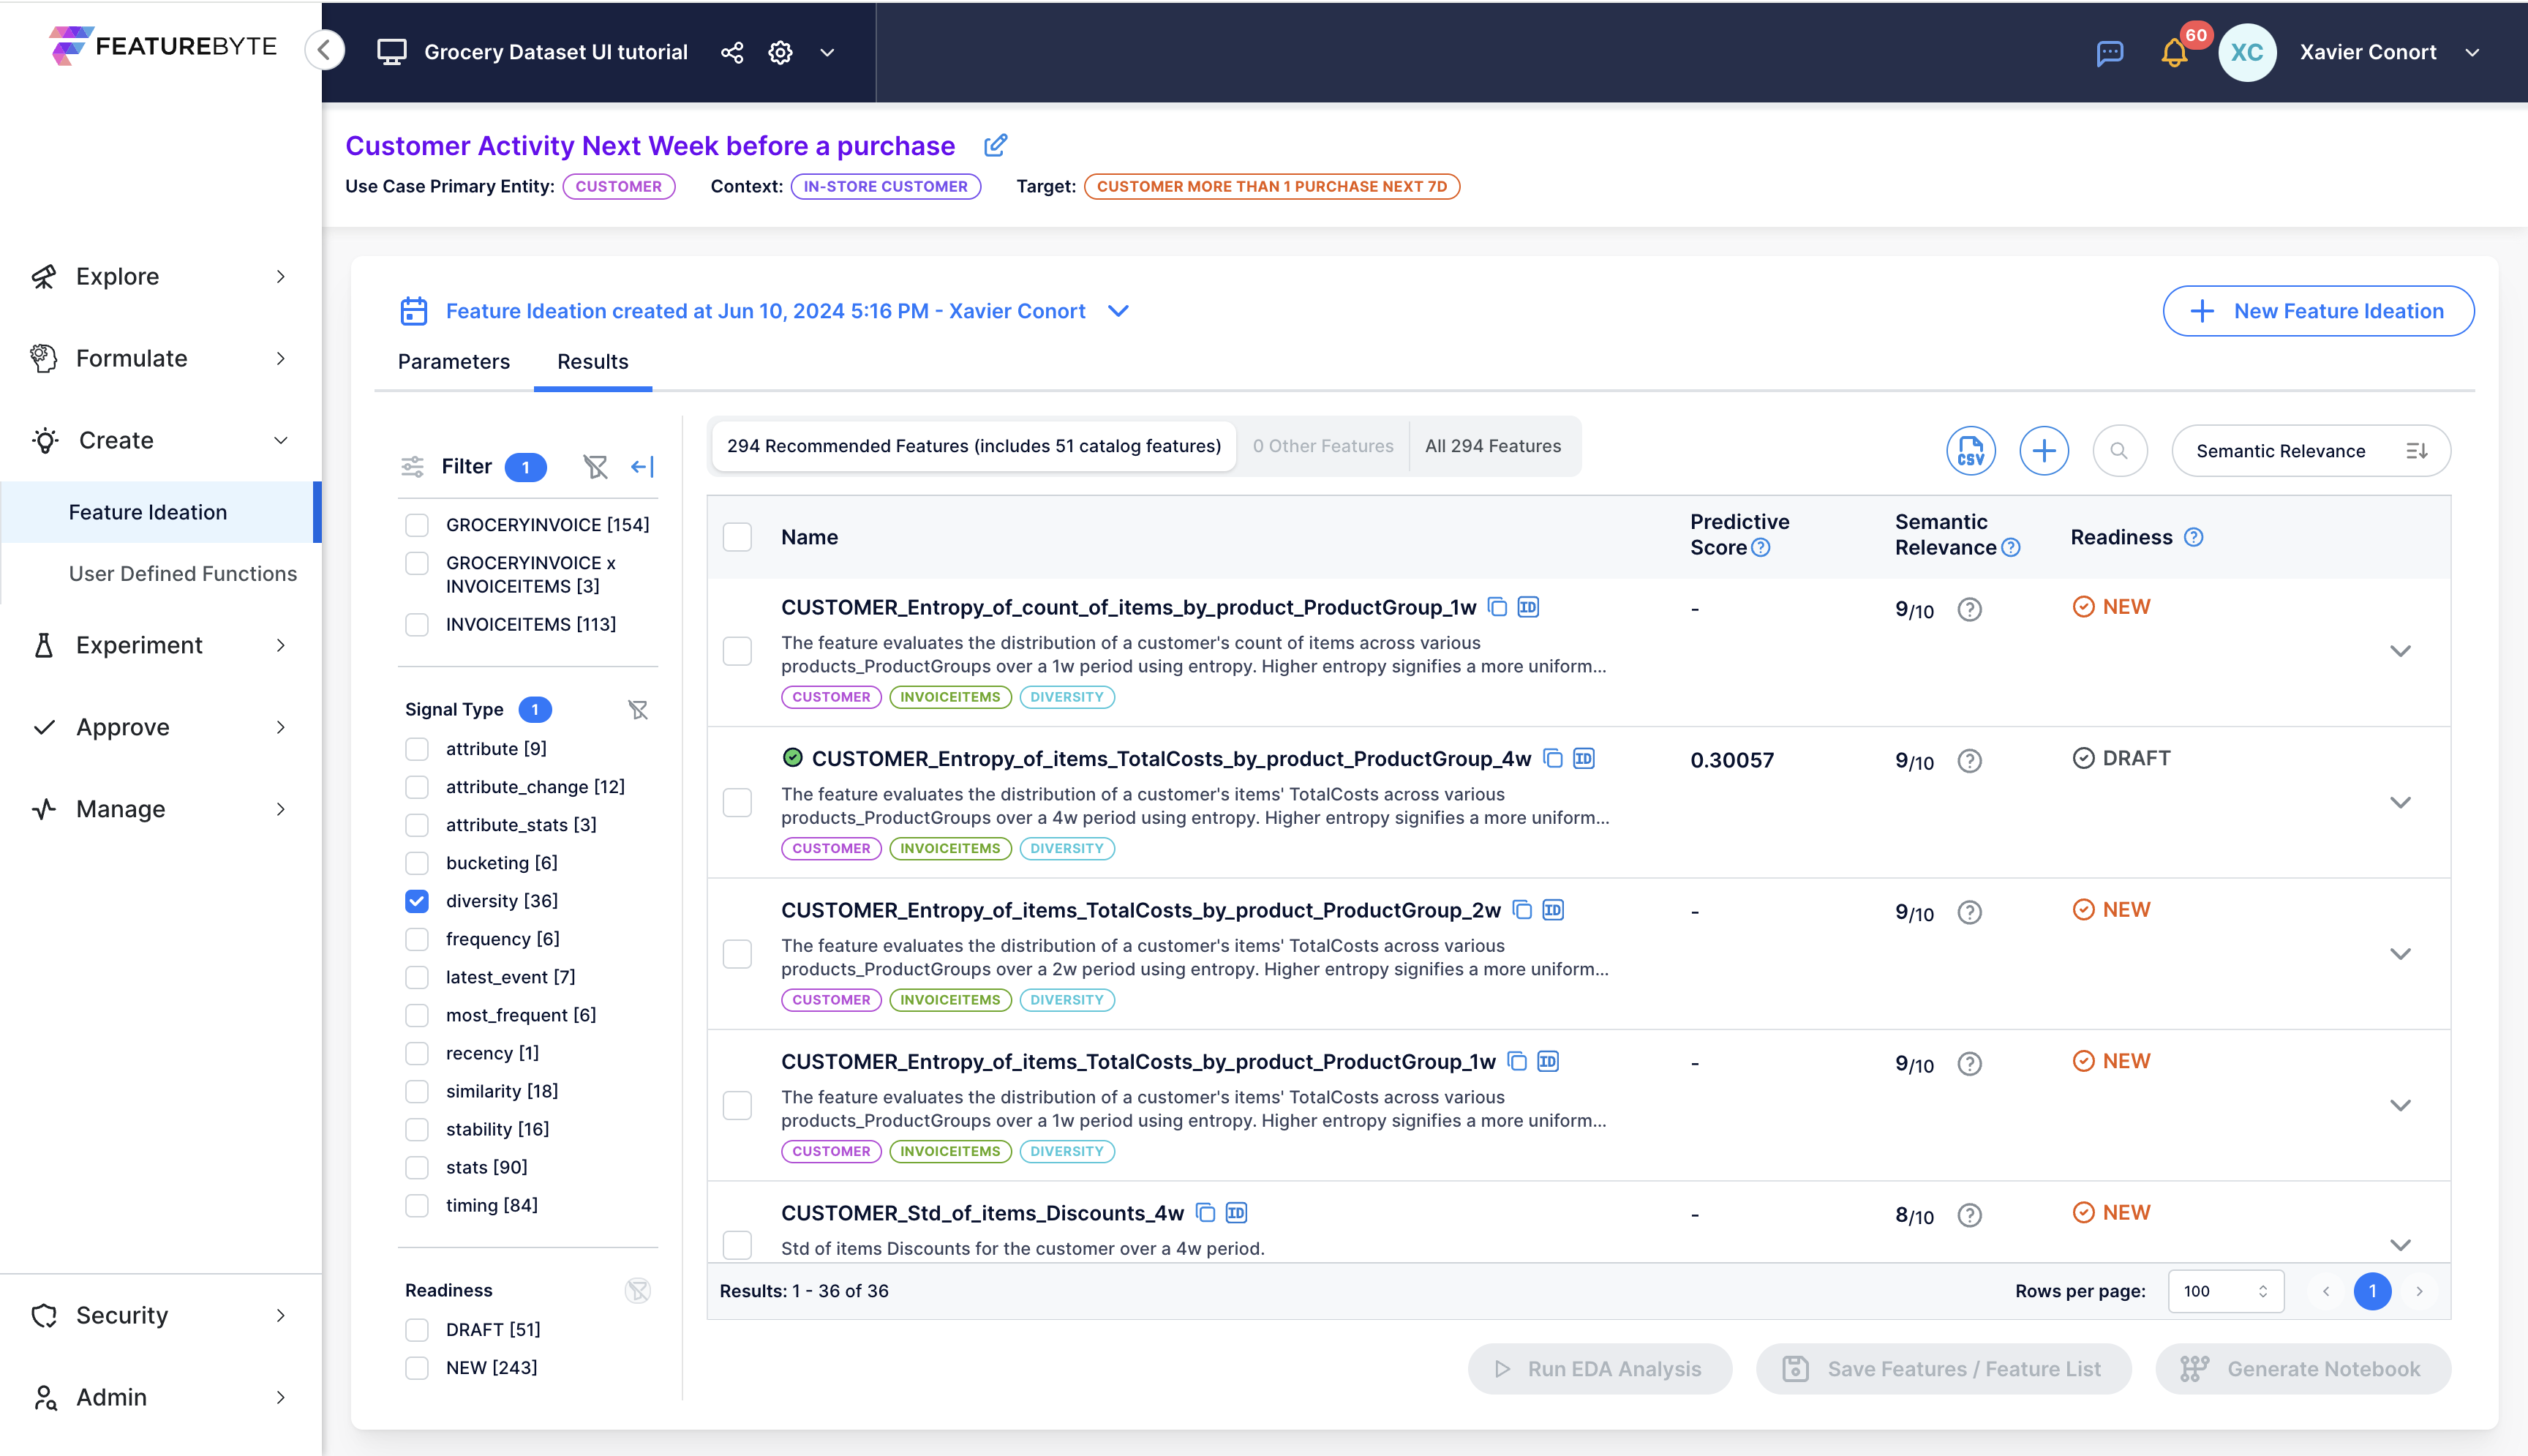This screenshot has height=1456, width=2528.
Task: Switch to the Parameters tab
Action: tap(454, 362)
